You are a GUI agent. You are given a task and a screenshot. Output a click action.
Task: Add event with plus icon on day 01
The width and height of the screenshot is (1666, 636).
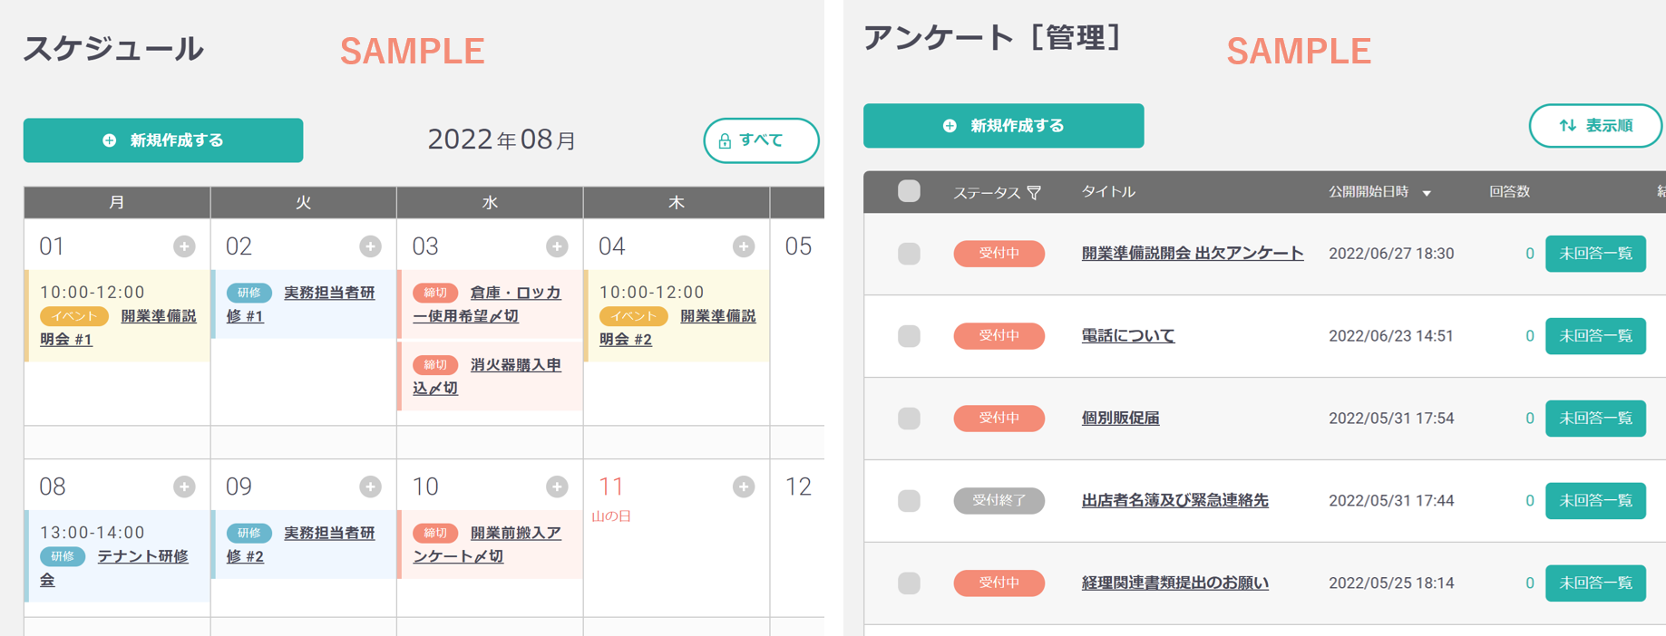coord(184,246)
